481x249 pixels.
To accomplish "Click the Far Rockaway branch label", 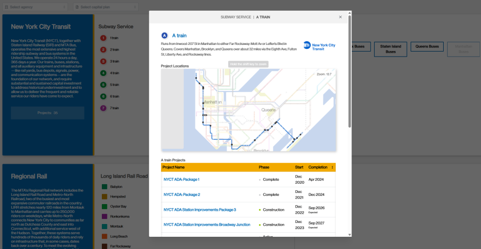I will 120,246.
